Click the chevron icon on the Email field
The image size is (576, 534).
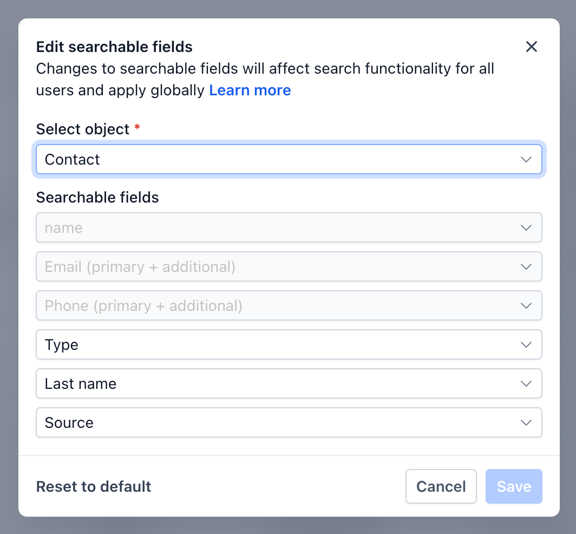click(x=526, y=266)
